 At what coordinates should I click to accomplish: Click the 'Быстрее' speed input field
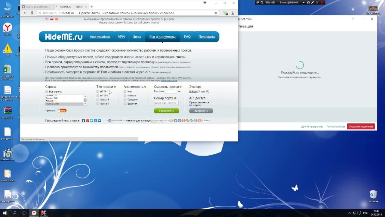pos(171,92)
